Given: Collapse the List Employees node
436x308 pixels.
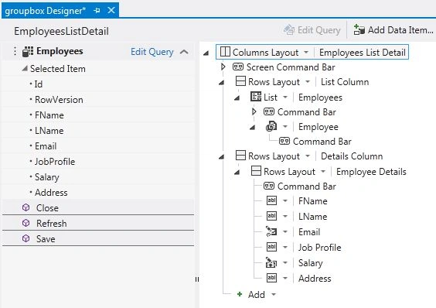Looking at the screenshot, I should pos(237,98).
